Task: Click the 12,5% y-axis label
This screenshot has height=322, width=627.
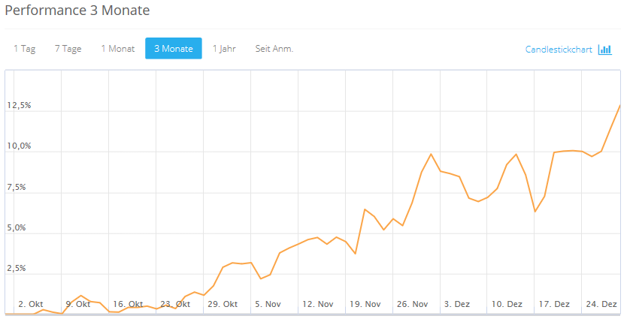Action: pos(19,105)
